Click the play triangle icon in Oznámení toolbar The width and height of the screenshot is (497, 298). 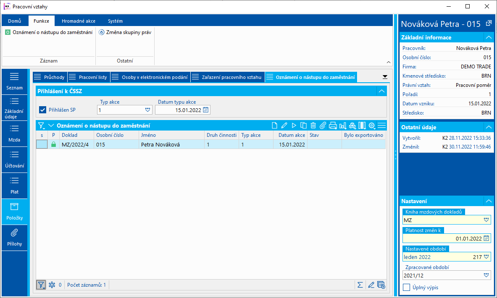tap(294, 126)
